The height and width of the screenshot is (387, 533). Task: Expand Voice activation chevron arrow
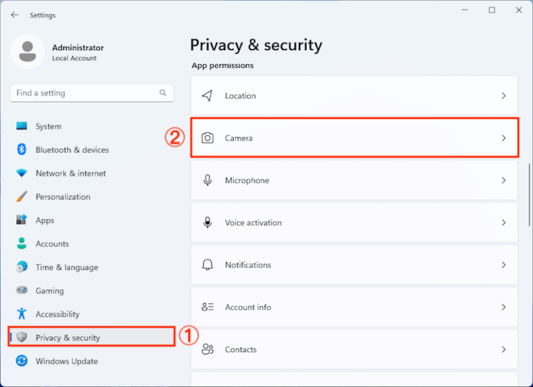pyautogui.click(x=504, y=223)
